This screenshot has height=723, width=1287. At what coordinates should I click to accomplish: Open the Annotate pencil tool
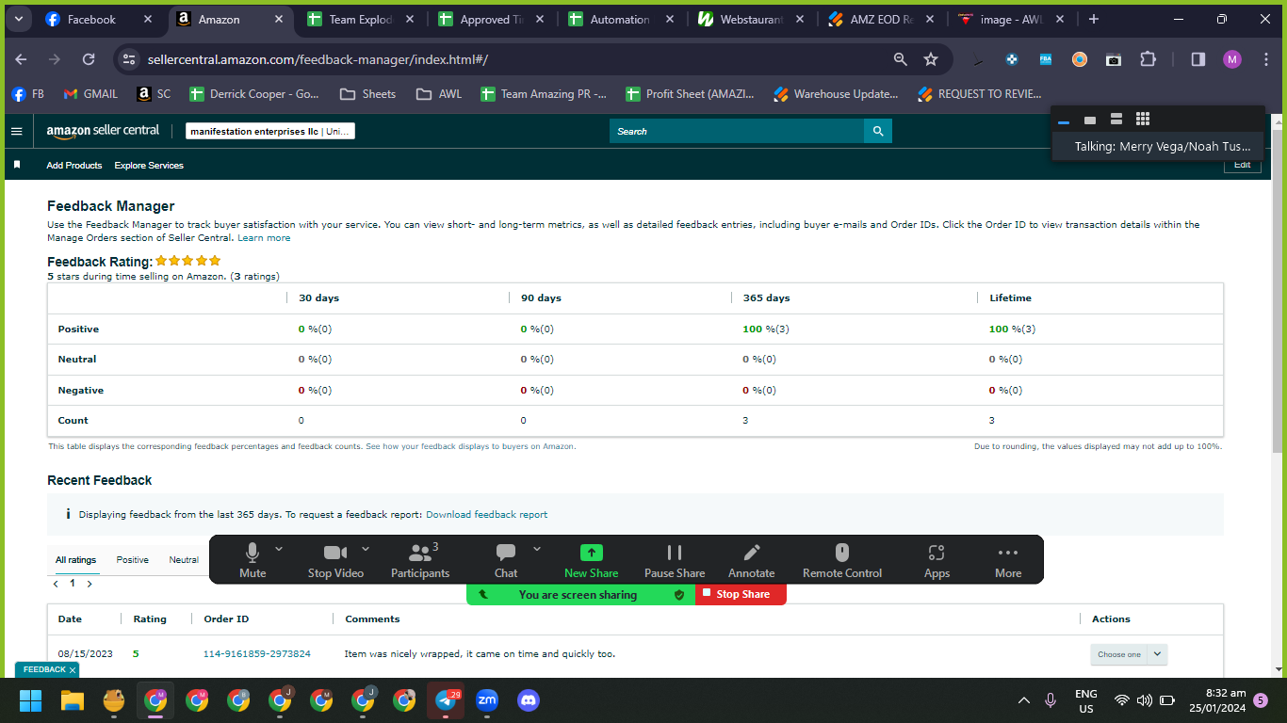tap(751, 560)
